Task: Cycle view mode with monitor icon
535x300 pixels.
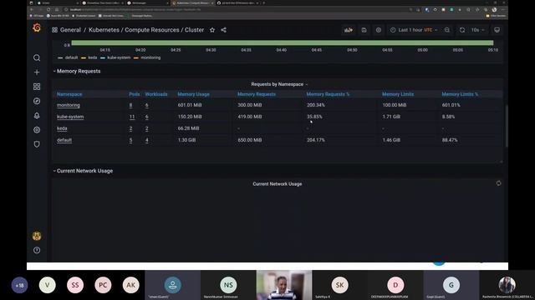Action: [497, 30]
